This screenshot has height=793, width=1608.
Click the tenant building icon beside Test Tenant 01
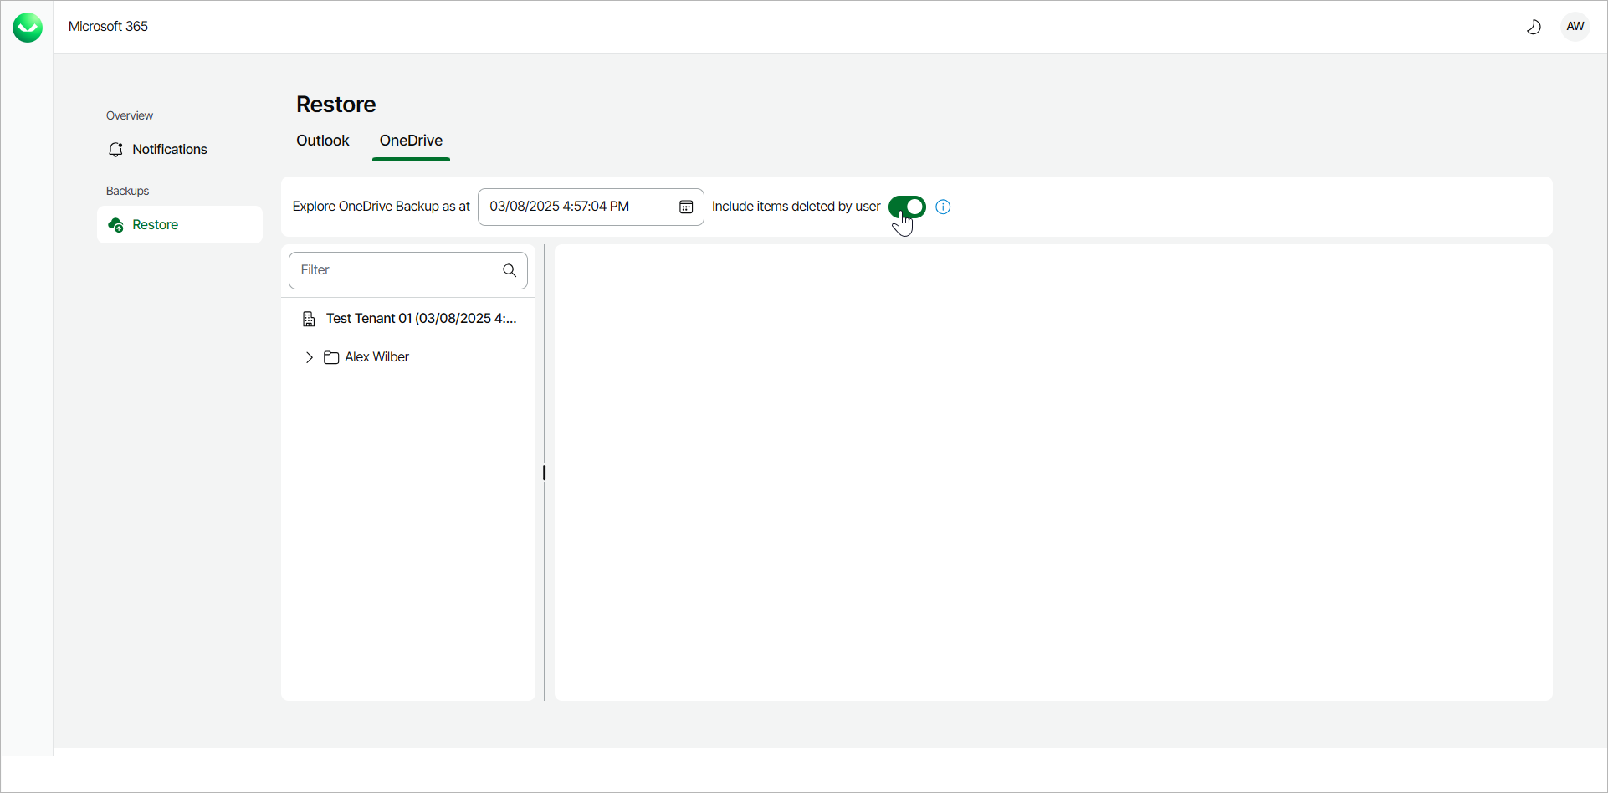[309, 318]
